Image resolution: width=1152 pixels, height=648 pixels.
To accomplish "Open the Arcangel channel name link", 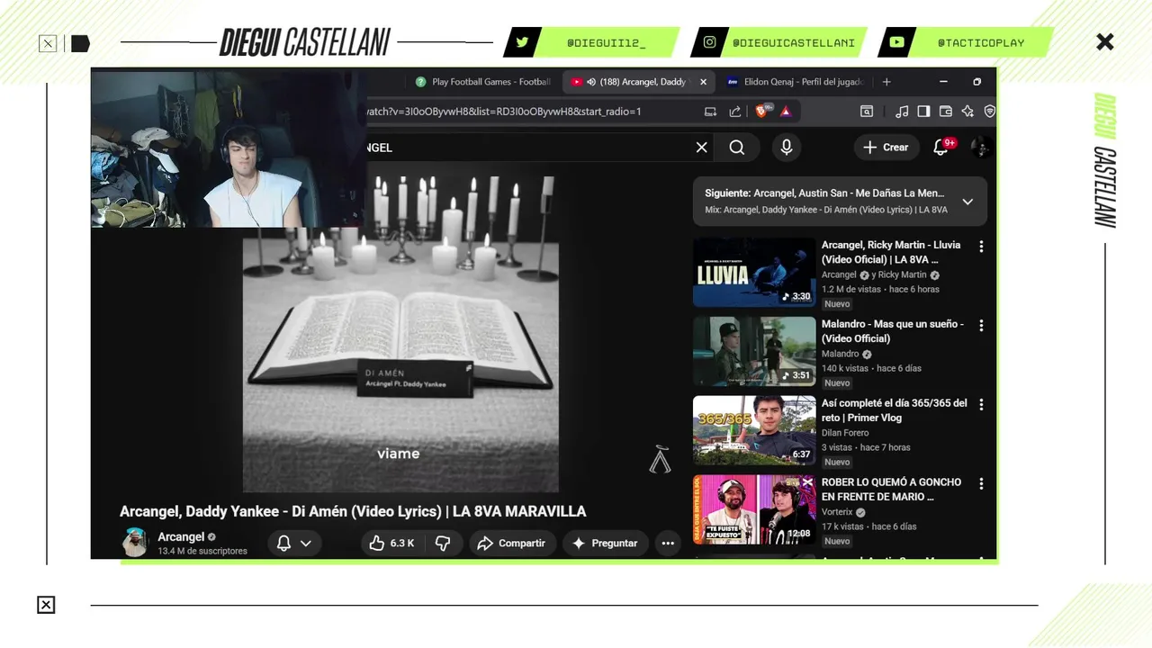I will (181, 537).
